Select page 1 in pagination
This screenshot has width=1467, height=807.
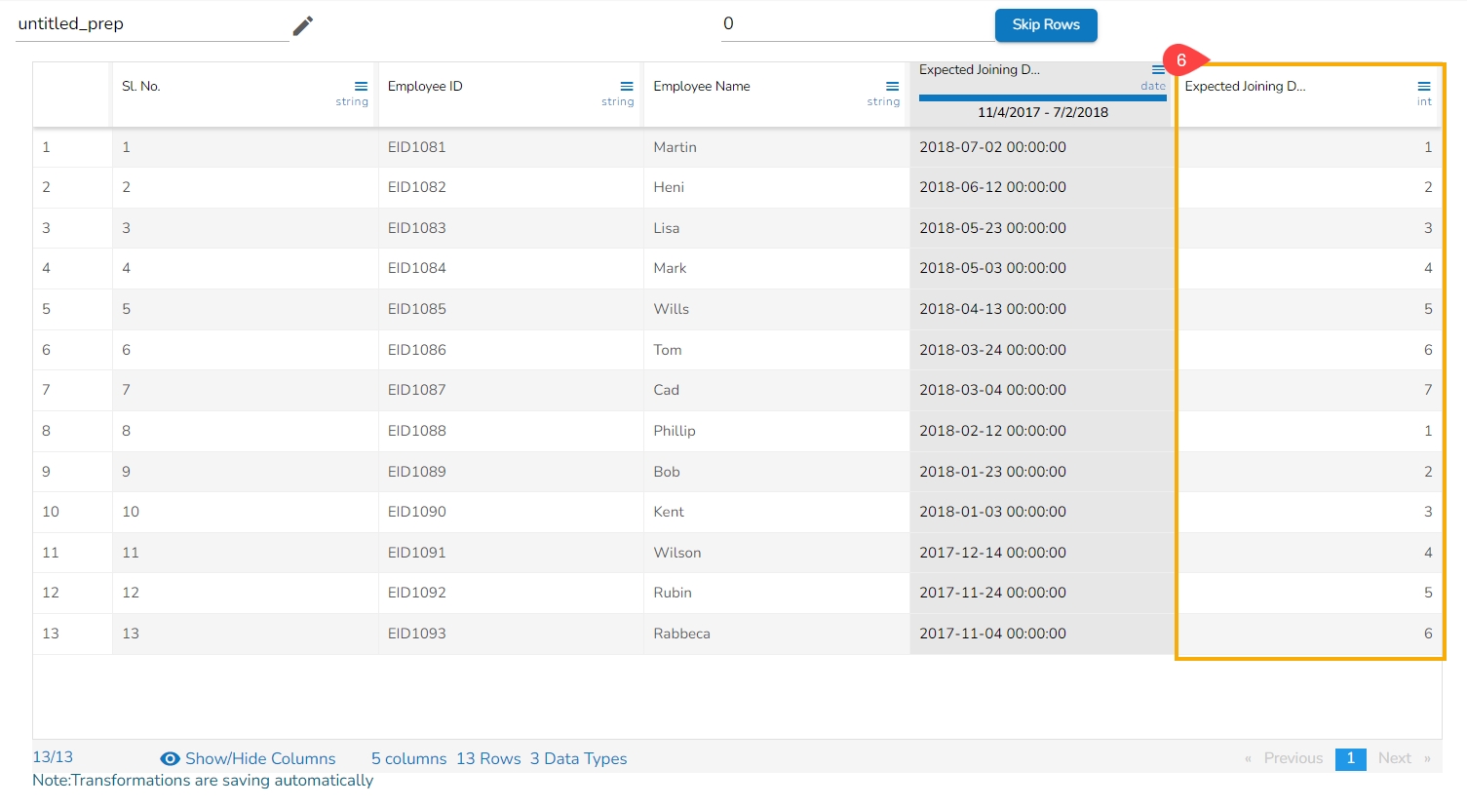[x=1351, y=758]
